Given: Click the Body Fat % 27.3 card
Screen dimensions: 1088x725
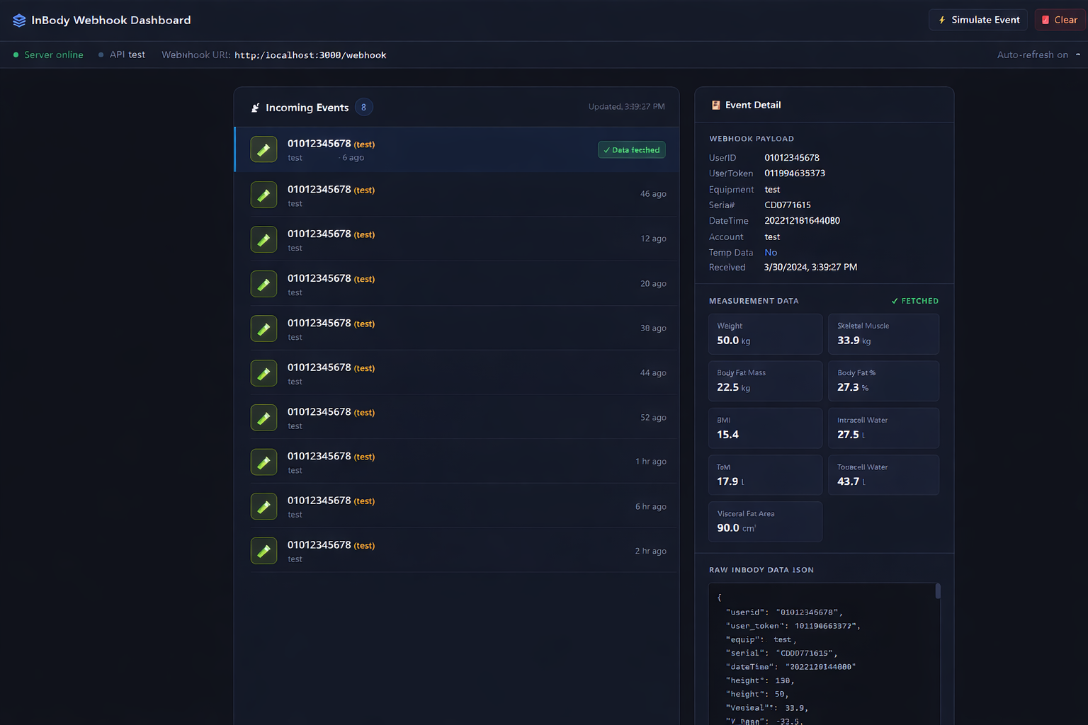Looking at the screenshot, I should tap(884, 381).
